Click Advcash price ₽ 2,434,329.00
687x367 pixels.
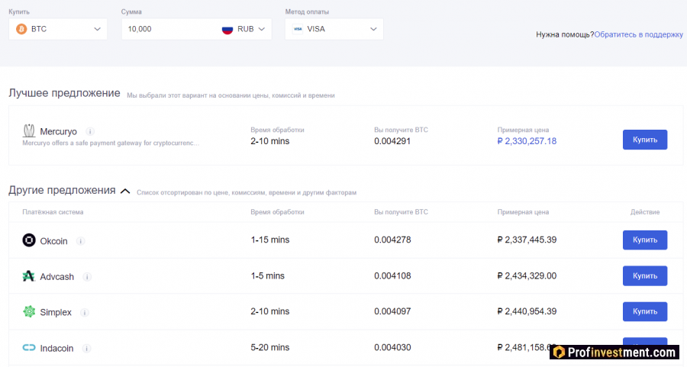point(527,276)
